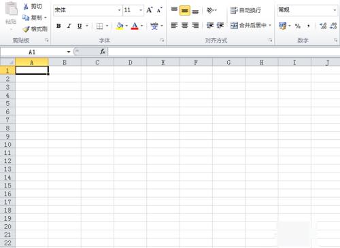The height and width of the screenshot is (248, 340).
Task: Click the red font color A button
Action: click(x=135, y=26)
